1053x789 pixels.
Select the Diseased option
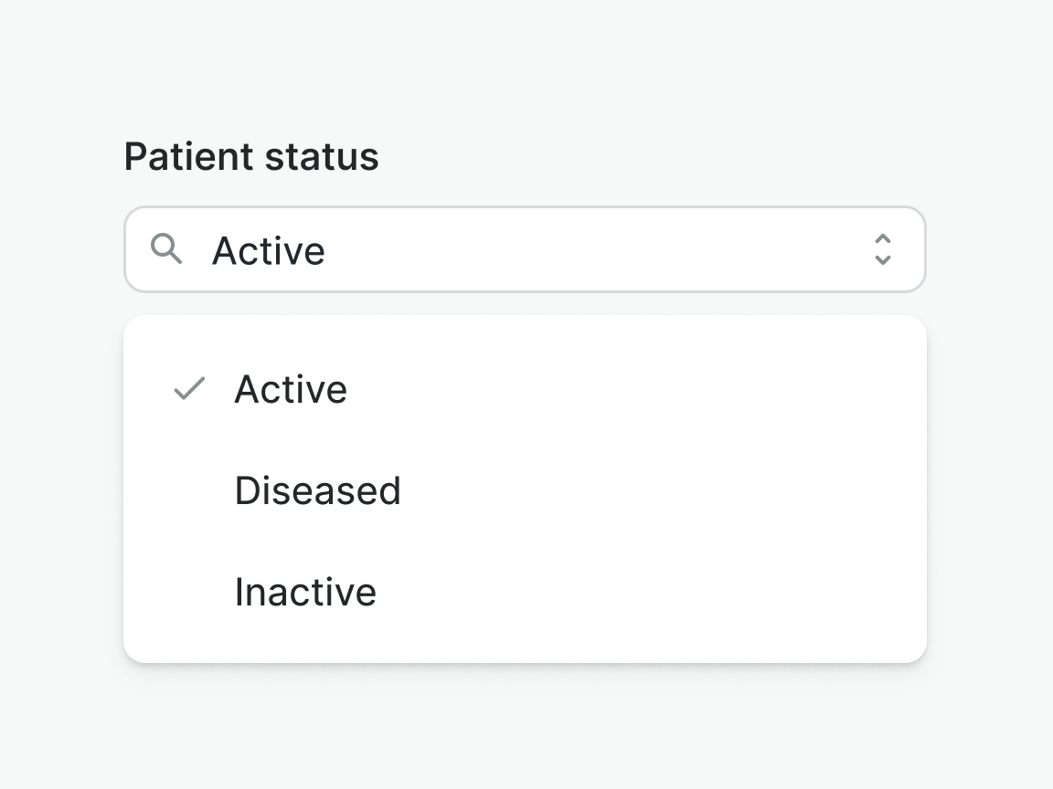coord(317,490)
